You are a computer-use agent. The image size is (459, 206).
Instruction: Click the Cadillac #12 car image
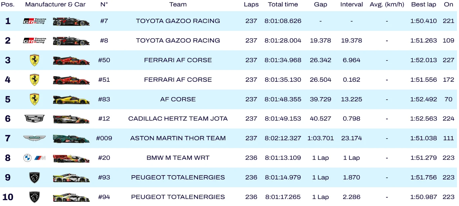click(x=71, y=119)
